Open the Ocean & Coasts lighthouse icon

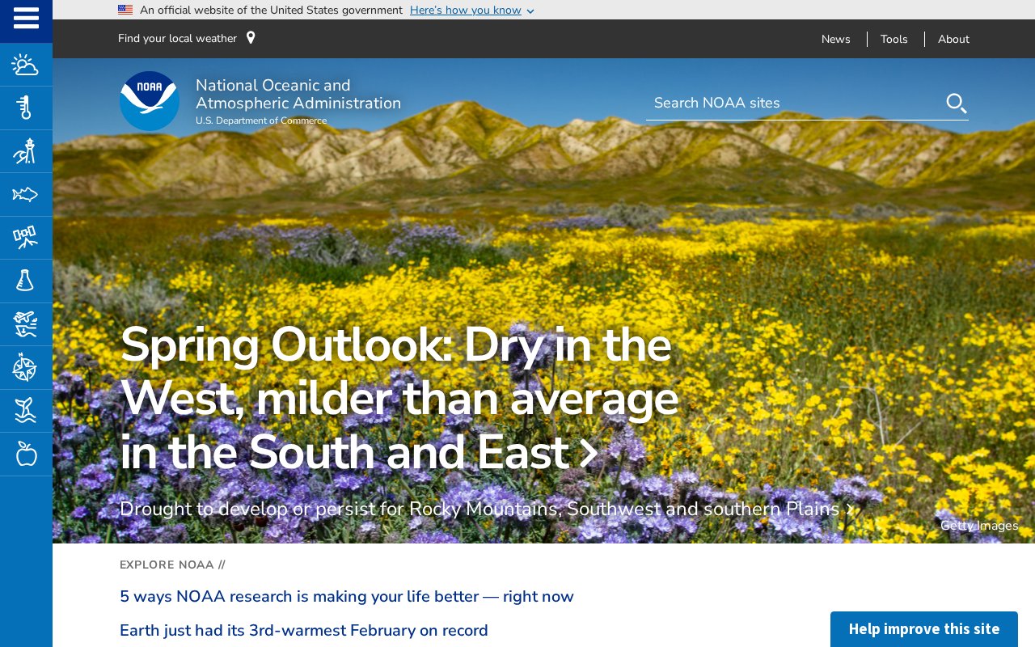point(26,151)
